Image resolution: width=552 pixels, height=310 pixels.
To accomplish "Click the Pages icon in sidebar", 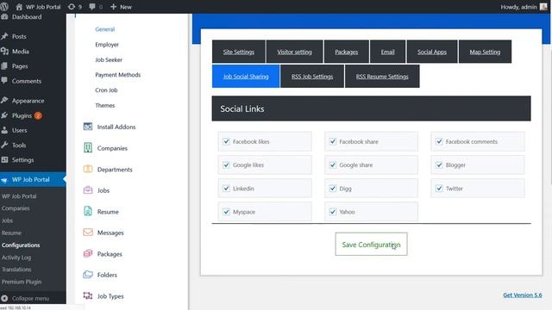I will (x=4, y=66).
